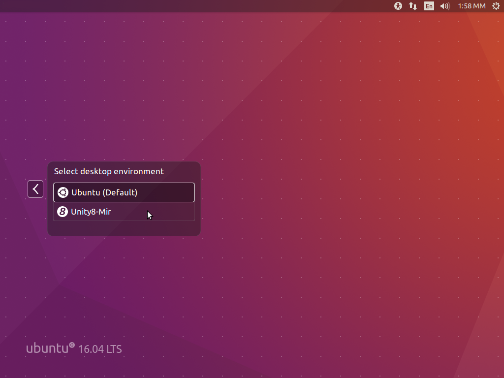Select the Ubuntu (Default) session
The image size is (504, 378).
[x=124, y=192]
